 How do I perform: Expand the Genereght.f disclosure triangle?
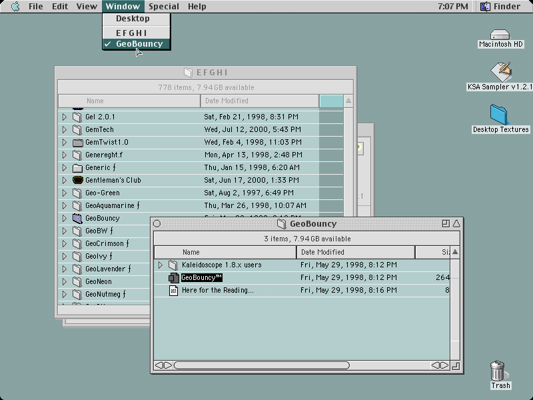tap(64, 155)
